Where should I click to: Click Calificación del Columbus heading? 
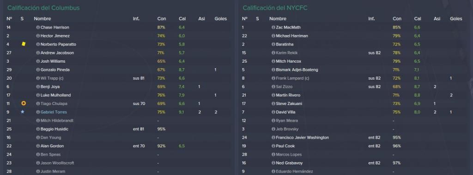point(43,8)
